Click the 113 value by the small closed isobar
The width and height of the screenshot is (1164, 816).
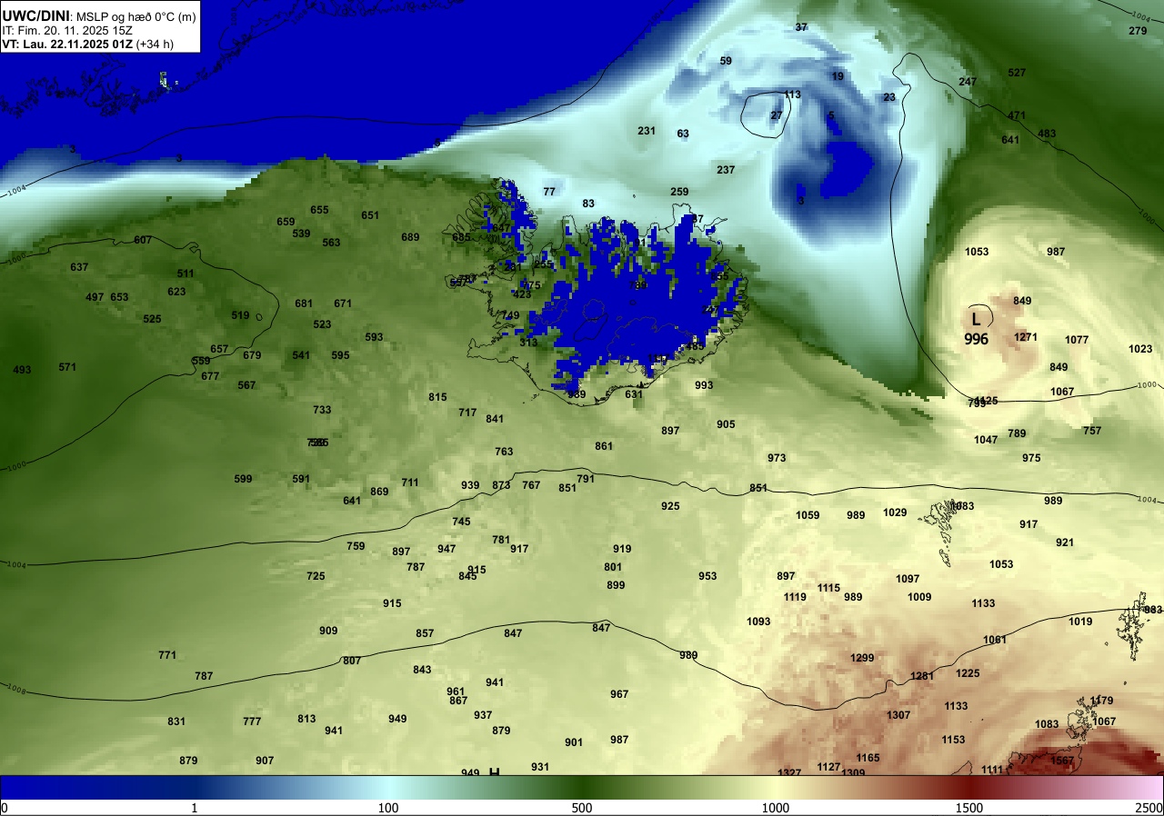pyautogui.click(x=792, y=95)
